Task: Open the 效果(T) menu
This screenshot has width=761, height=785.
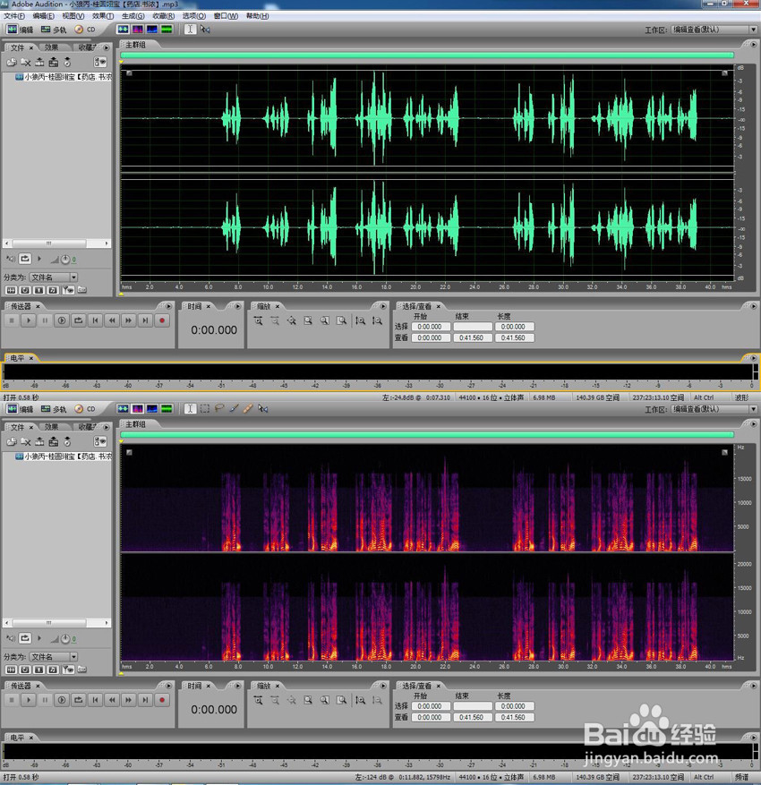Action: point(103,16)
